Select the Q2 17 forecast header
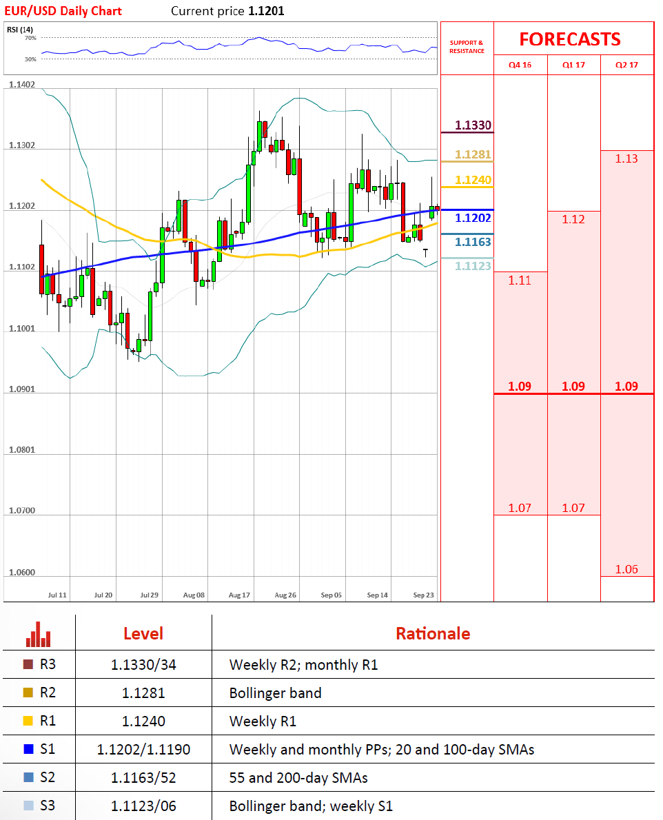663x820 pixels. (626, 65)
